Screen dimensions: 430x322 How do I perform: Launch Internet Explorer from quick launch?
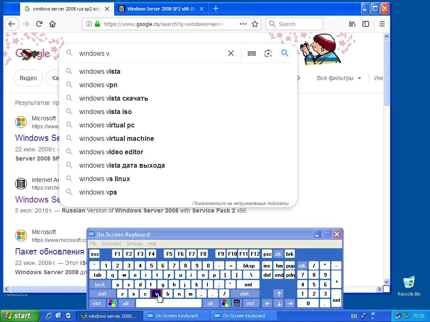click(x=49, y=316)
